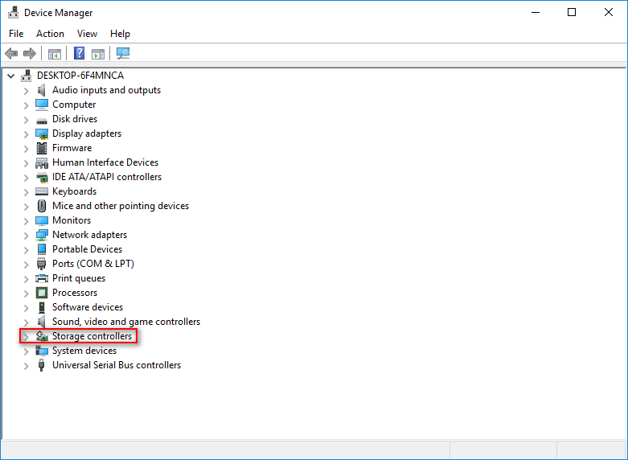This screenshot has width=628, height=460.
Task: Click the Show/Hide Action Pane icon
Action: 98,53
